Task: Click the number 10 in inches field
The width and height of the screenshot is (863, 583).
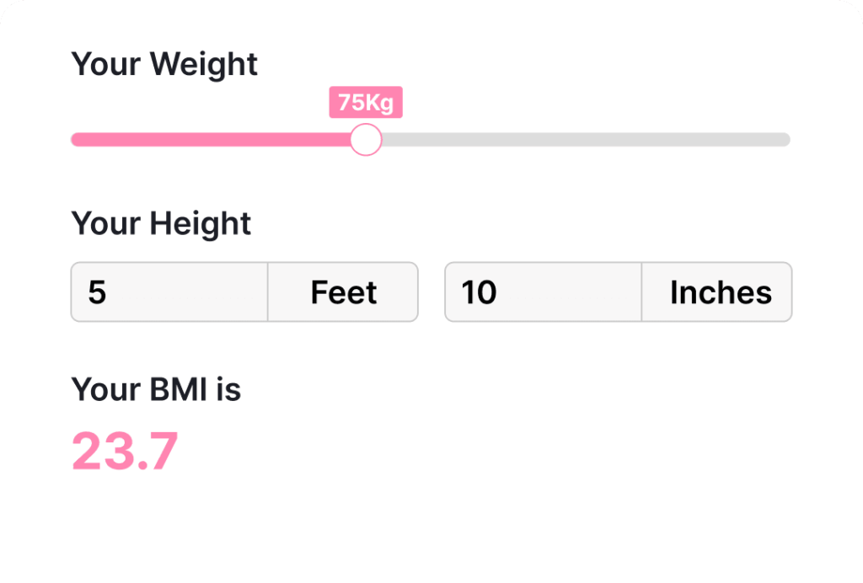Action: [479, 292]
